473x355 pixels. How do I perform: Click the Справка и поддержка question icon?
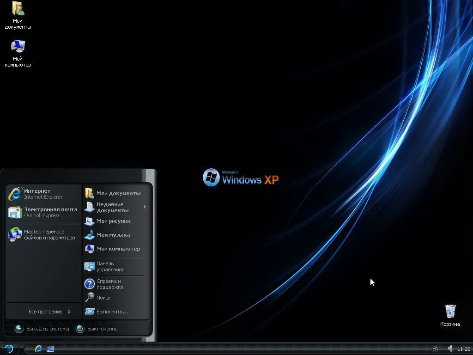90,284
